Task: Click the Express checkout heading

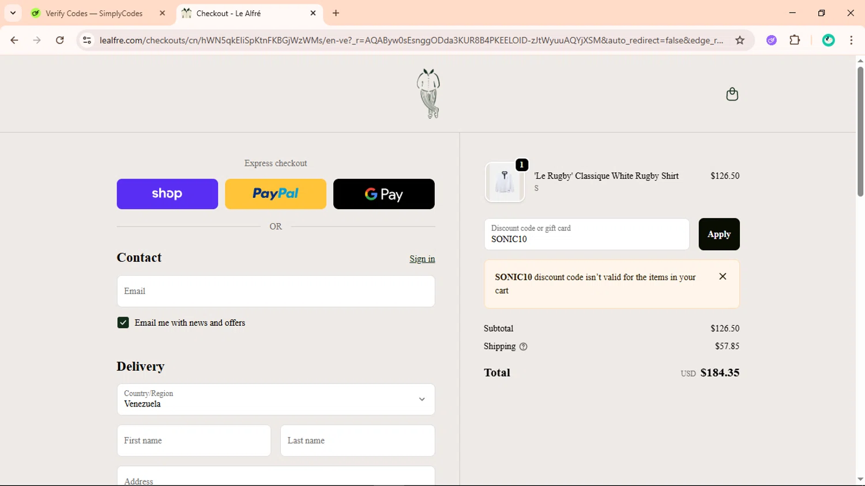Action: point(276,163)
